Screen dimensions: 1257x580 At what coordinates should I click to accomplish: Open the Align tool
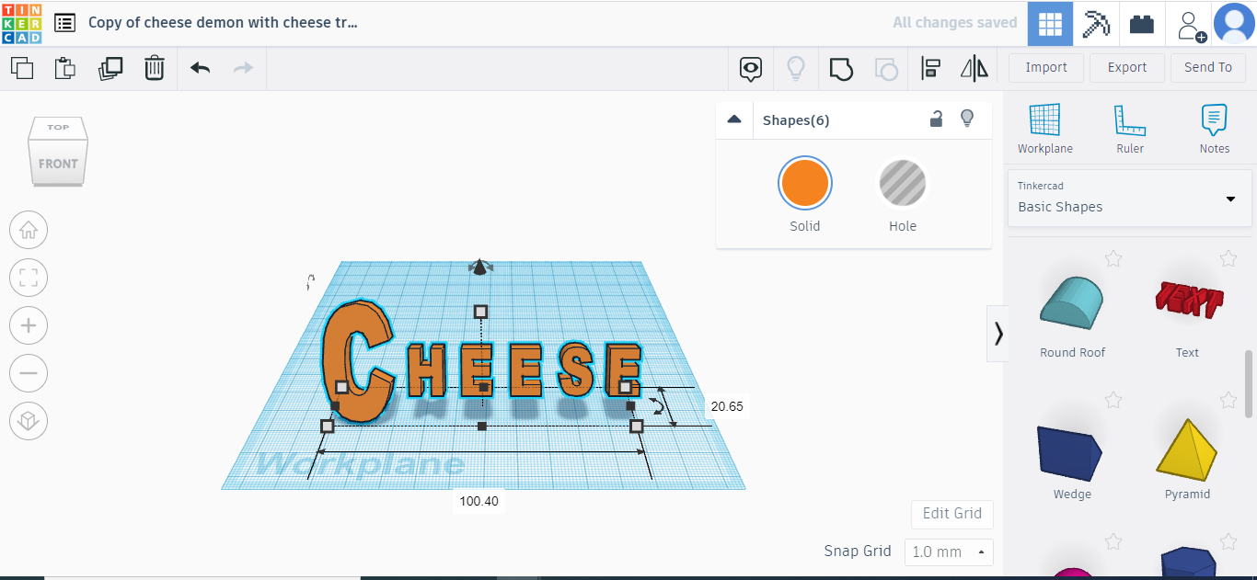(930, 68)
